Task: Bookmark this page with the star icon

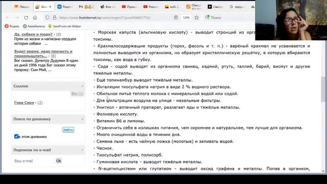Action: click(x=196, y=18)
